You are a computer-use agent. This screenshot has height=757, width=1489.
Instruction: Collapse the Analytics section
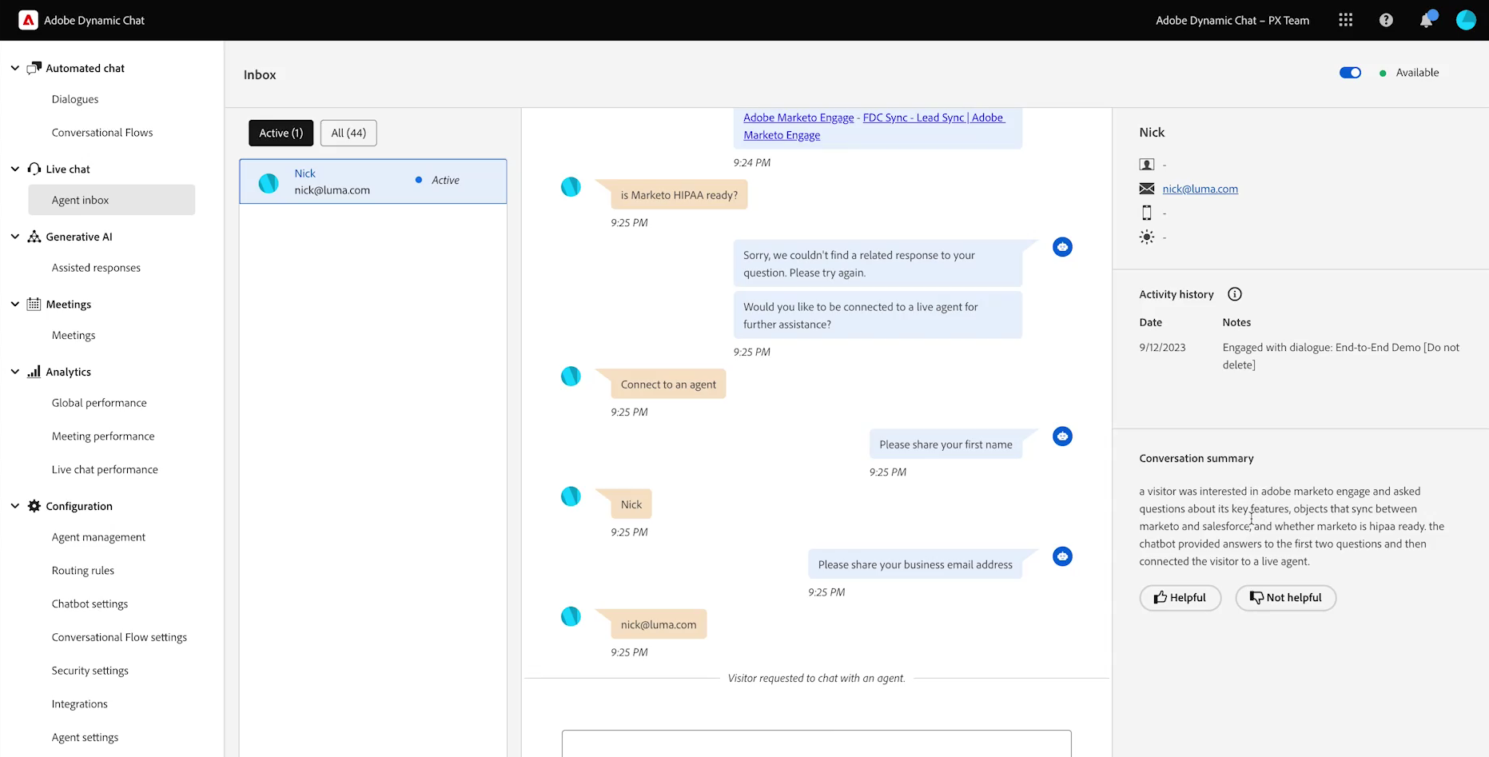click(15, 372)
